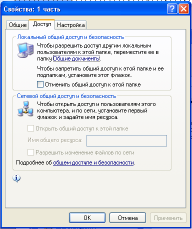The height and width of the screenshot is (229, 192).
Task: Follow the 'общем доступе и безопасности' link
Action: pos(93,162)
